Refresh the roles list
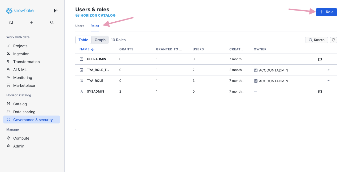346x172 pixels. [334, 40]
